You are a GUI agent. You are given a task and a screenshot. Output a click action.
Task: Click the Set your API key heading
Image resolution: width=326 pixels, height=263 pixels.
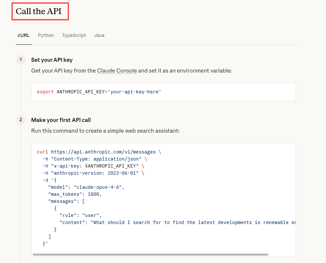[52, 60]
